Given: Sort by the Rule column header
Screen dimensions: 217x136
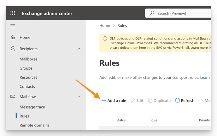Looking at the screenshot, I should [x=154, y=120].
